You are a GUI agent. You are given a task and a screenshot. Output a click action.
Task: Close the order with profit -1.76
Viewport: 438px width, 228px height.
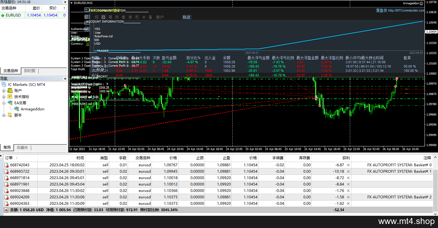348,191
